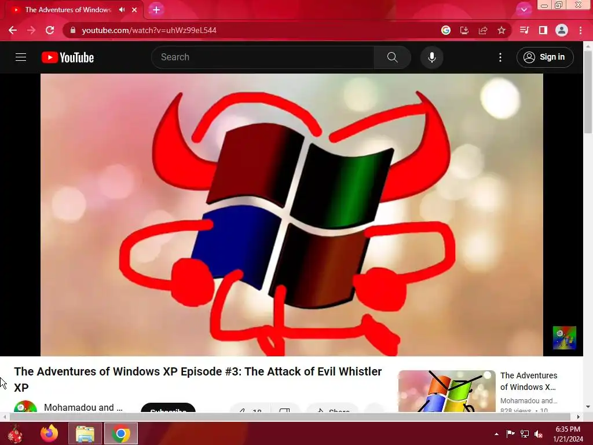Show hidden tray icons arrow
The height and width of the screenshot is (445, 593).
496,434
